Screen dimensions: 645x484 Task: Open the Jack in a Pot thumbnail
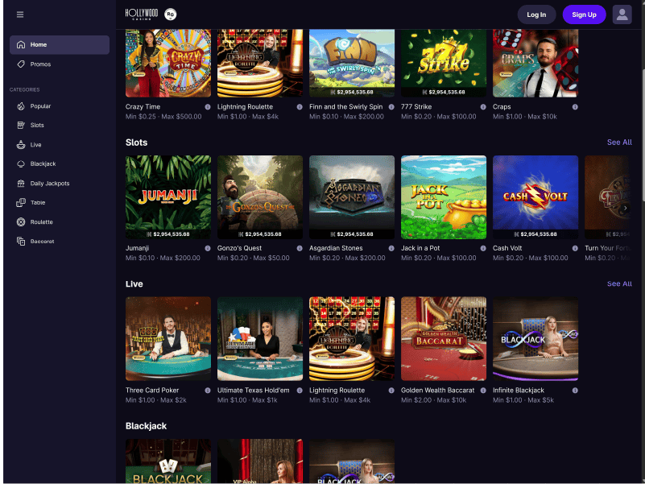pyautogui.click(x=444, y=197)
